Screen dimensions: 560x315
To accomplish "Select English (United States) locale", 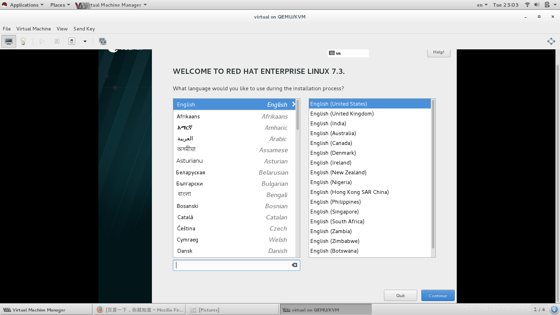I will 370,104.
